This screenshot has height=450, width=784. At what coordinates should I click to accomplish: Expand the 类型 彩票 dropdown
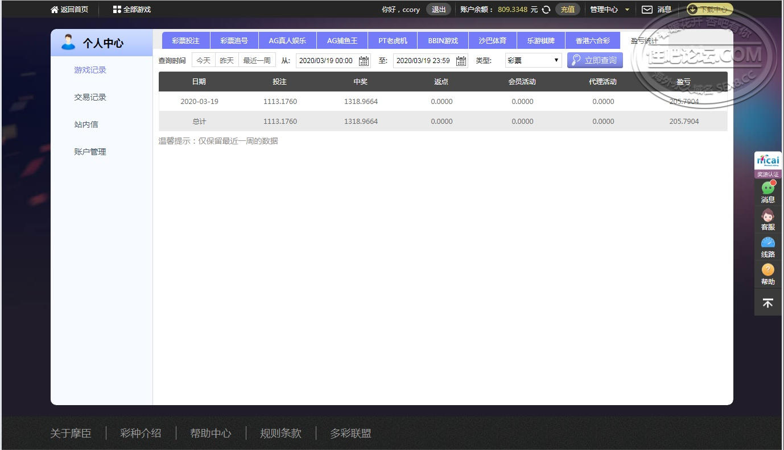click(x=533, y=60)
